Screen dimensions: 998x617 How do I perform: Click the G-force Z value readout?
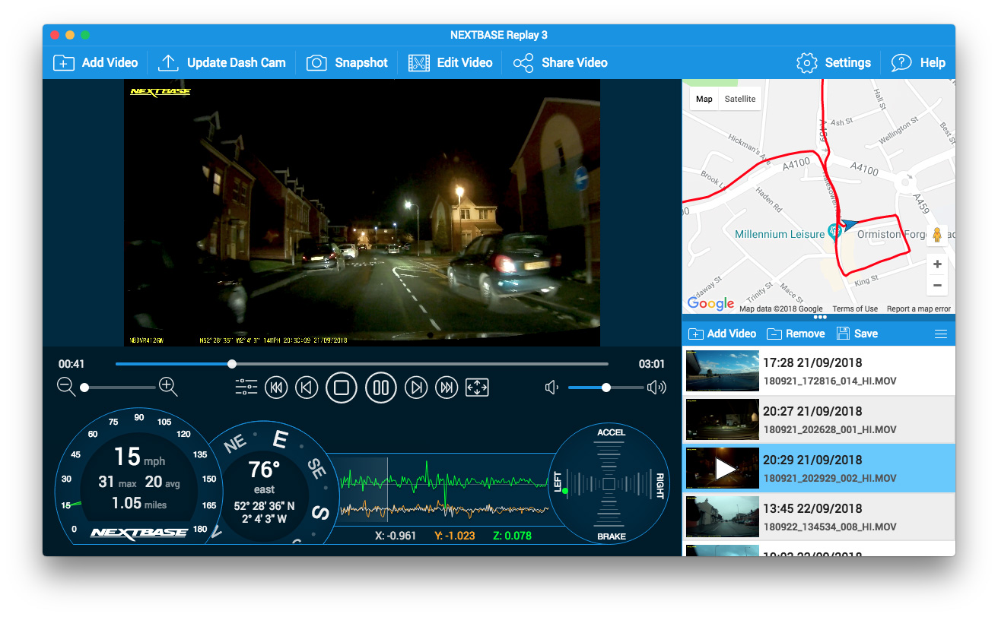pyautogui.click(x=512, y=536)
